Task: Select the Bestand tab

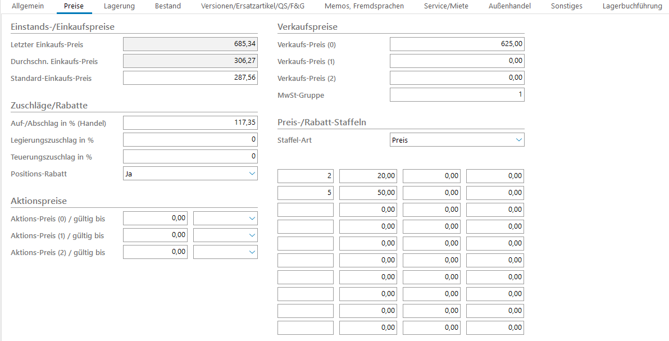Action: (168, 6)
